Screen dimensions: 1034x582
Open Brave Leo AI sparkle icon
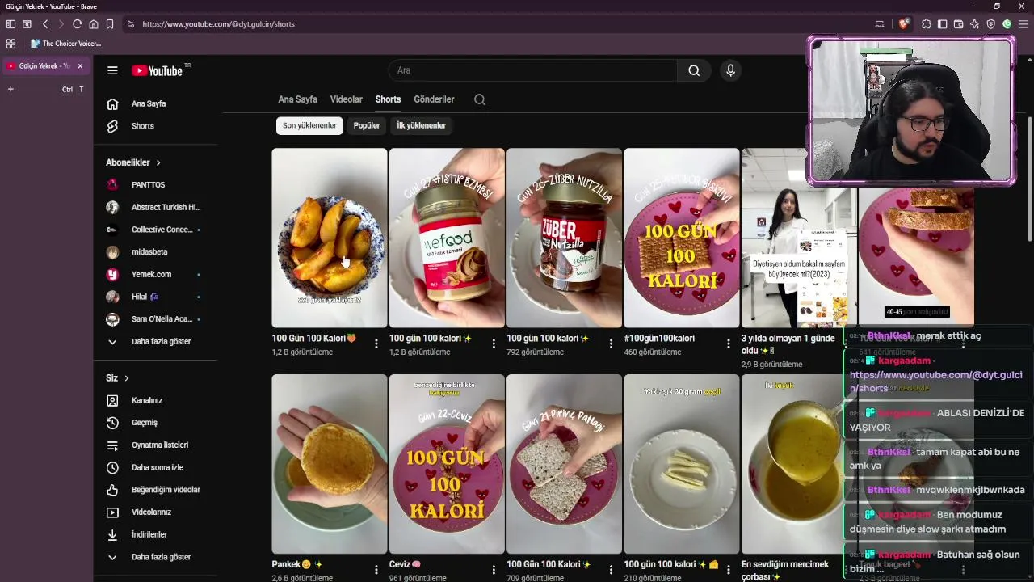[x=975, y=24]
